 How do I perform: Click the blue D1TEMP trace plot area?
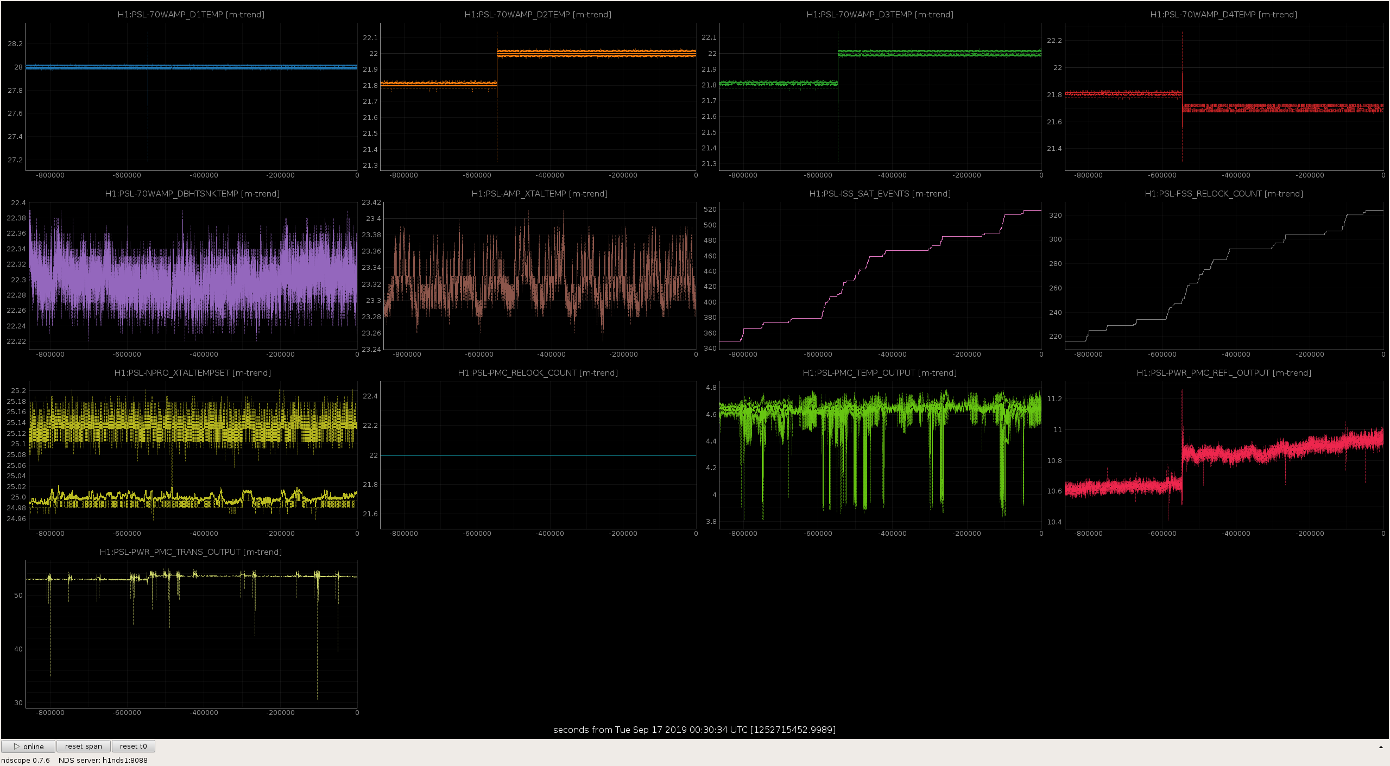pos(192,97)
